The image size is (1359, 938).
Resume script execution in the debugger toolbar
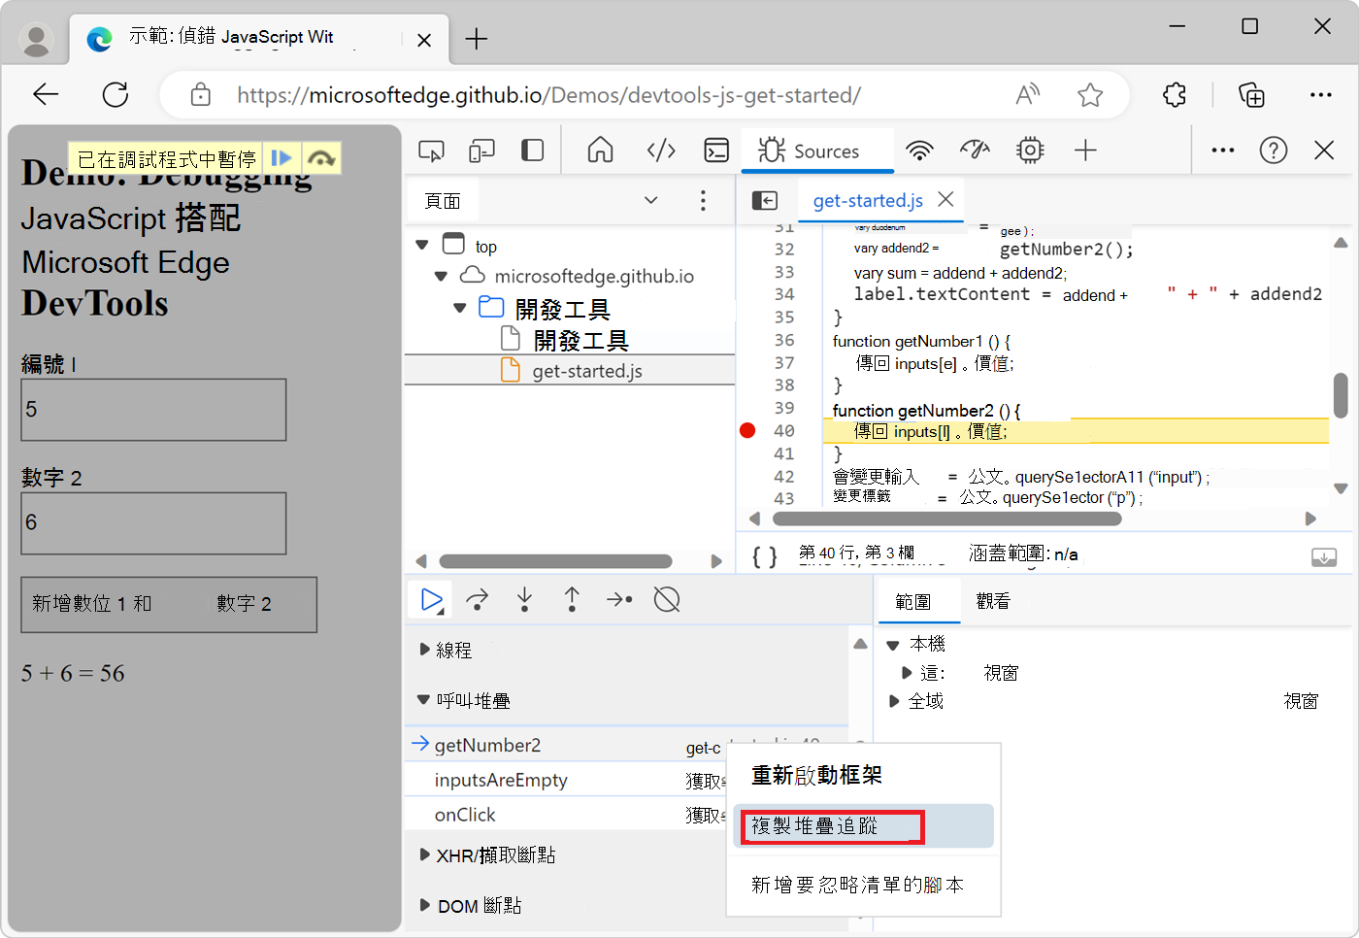point(430,599)
